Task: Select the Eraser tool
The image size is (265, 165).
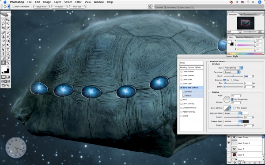Action: point(4,41)
